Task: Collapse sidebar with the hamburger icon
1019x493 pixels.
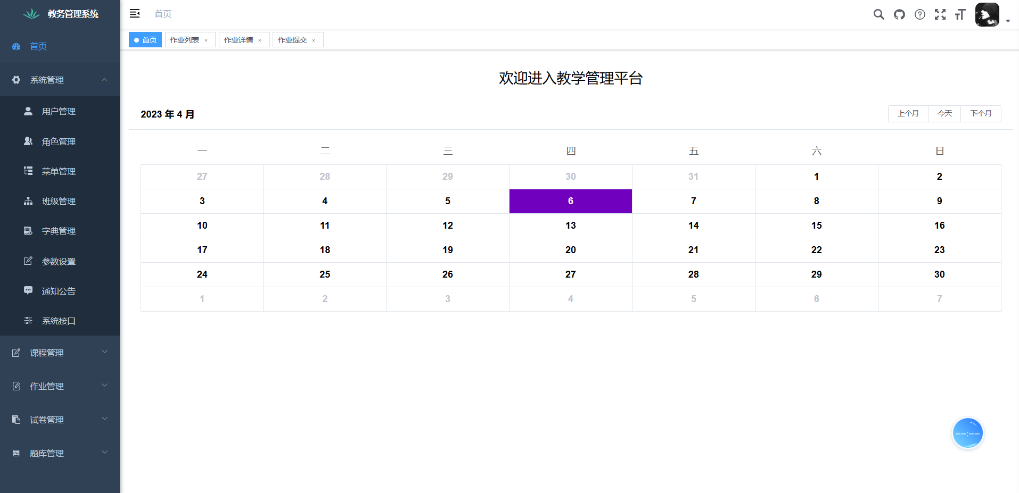Action: point(135,13)
